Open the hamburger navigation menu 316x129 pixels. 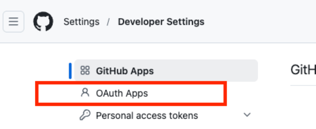[13, 22]
